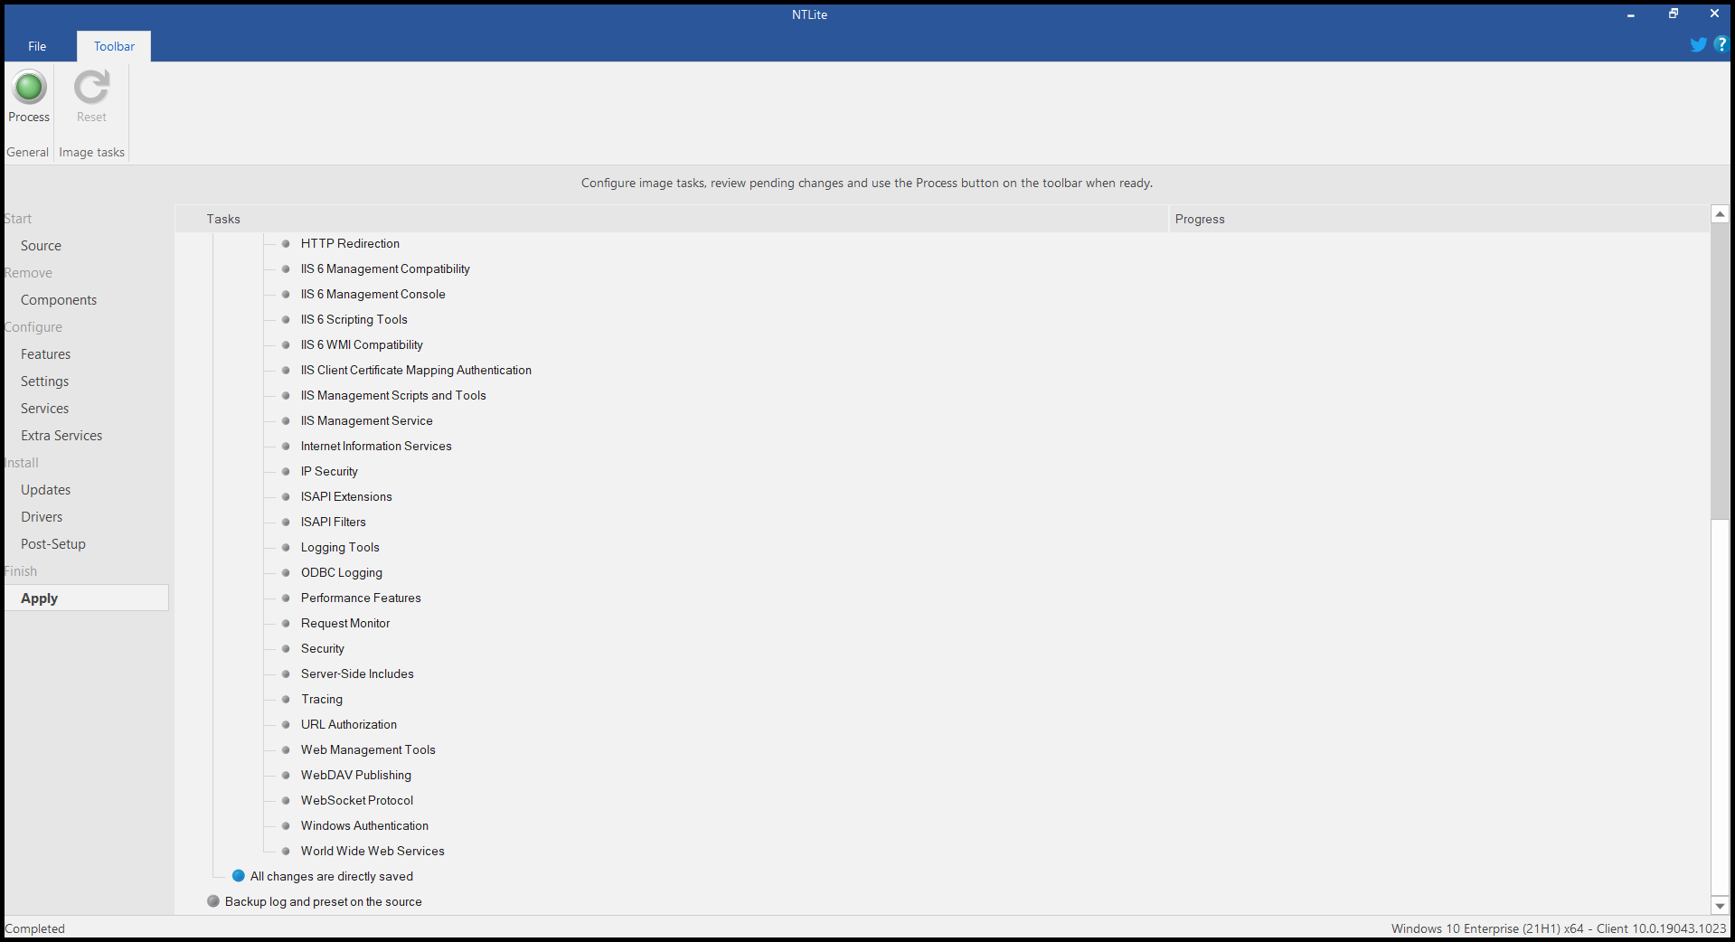Select Logging Tools row
The height and width of the screenshot is (942, 1735).
[340, 547]
